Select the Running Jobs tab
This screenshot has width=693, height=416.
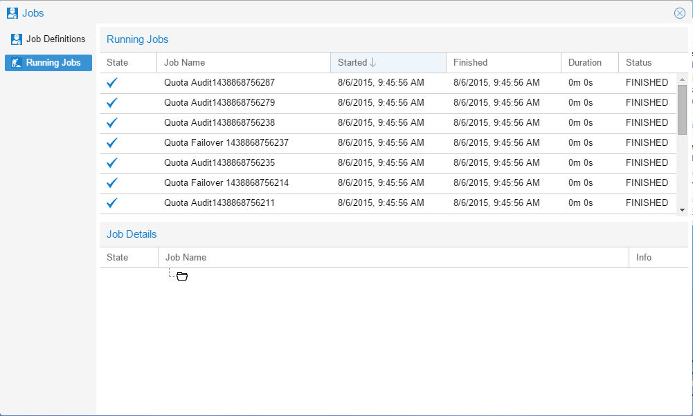[x=48, y=63]
